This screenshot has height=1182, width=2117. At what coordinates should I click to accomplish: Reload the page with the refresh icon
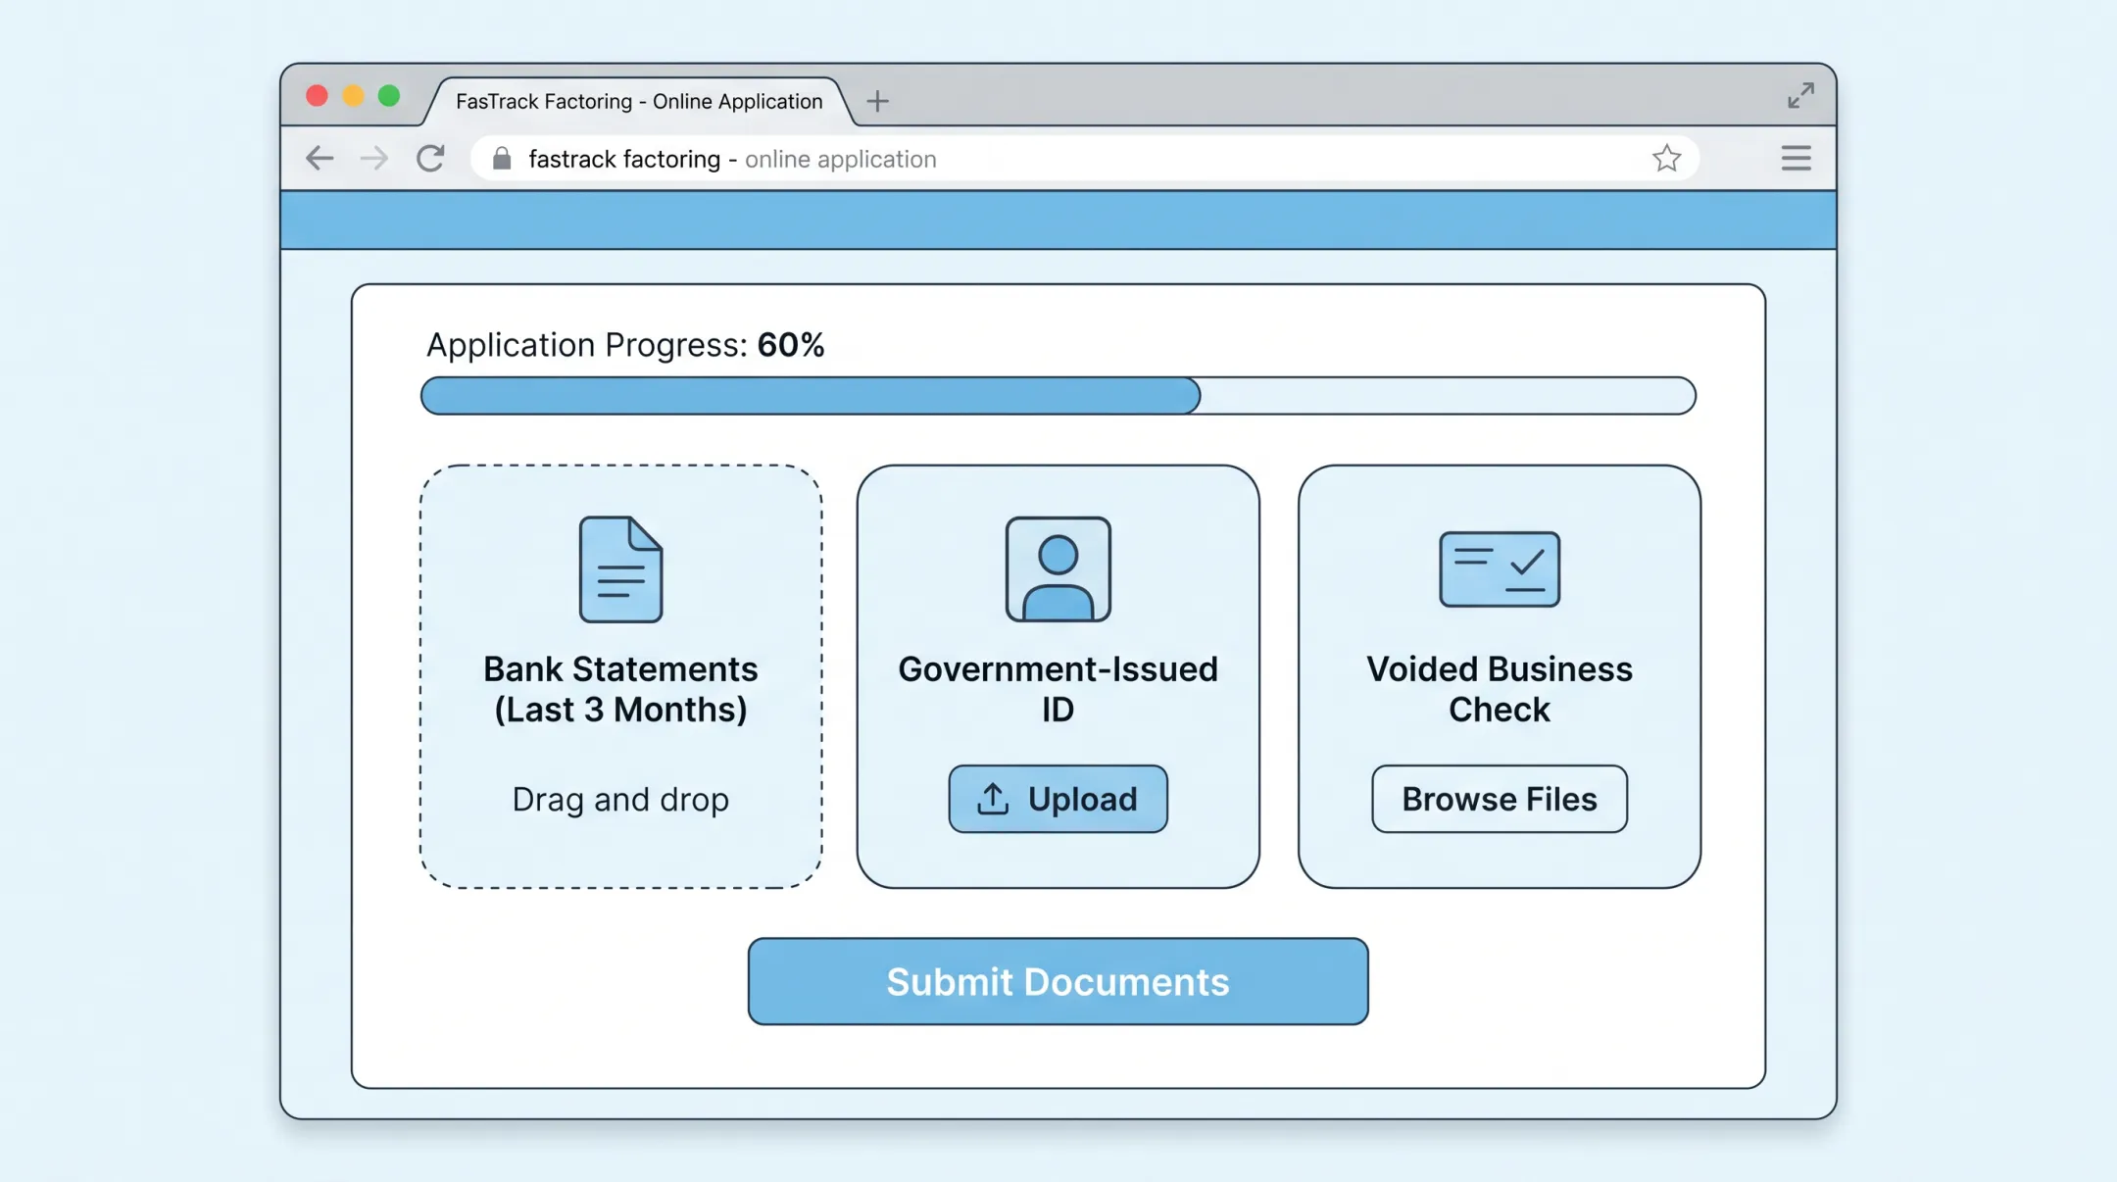point(430,158)
